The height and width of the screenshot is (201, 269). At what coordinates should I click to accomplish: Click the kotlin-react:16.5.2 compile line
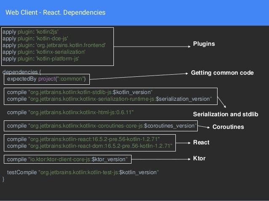(83, 139)
